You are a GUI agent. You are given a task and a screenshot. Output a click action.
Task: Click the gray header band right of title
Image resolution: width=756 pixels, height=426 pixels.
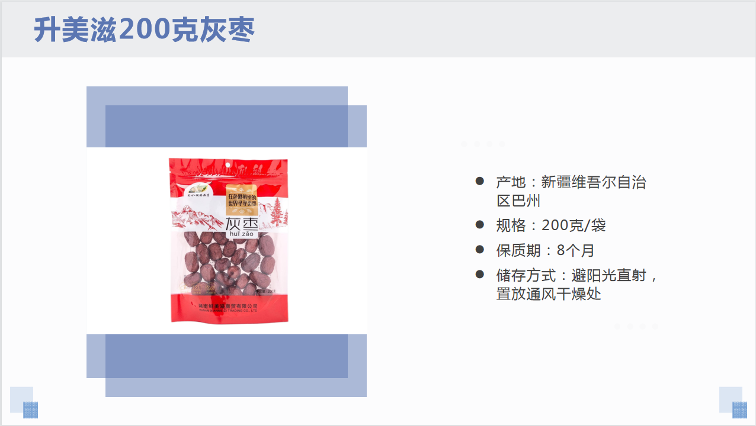[504, 30]
